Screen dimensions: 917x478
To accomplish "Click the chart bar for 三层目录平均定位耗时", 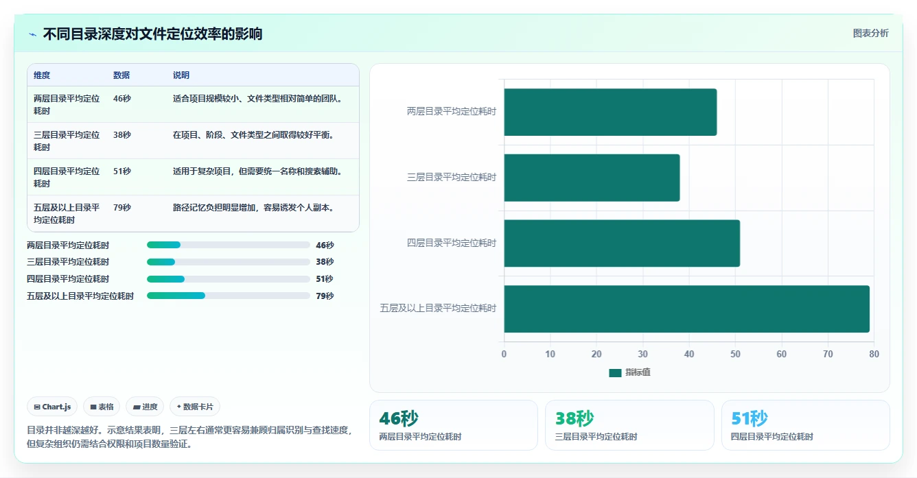I will (592, 178).
